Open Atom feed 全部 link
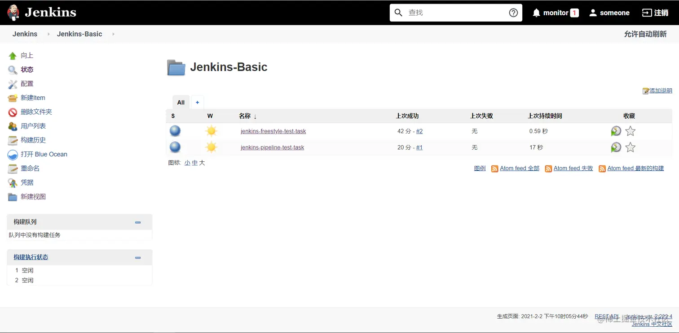The height and width of the screenshot is (333, 679). click(520, 169)
